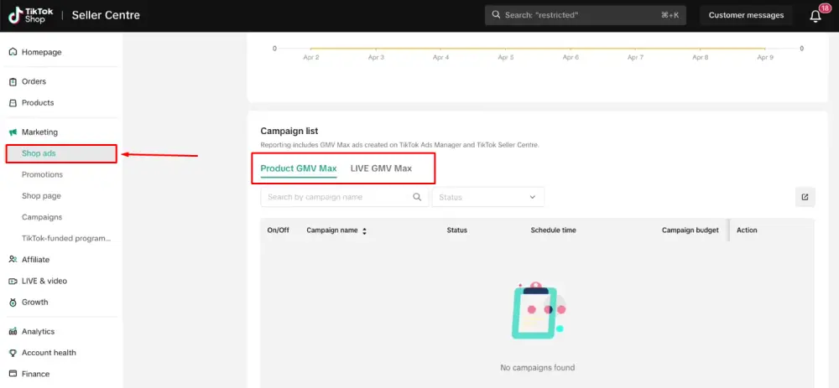Click the top search bar field

(586, 15)
